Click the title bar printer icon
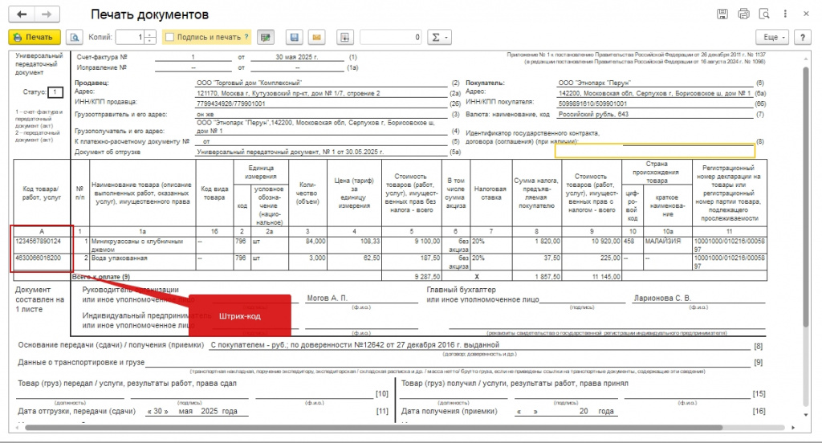 click(x=743, y=14)
